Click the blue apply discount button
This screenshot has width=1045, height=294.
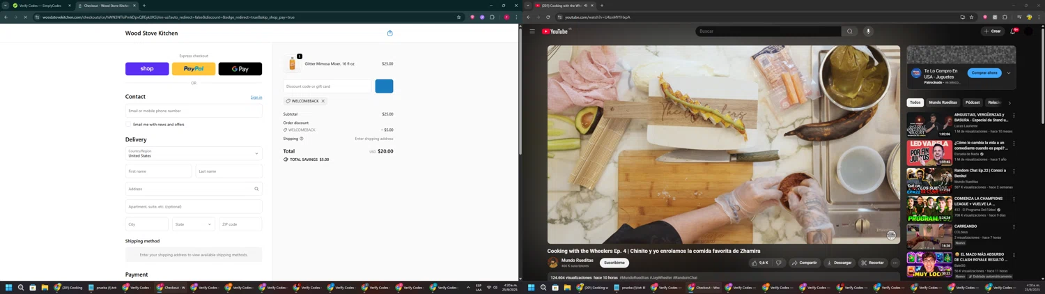tap(384, 86)
